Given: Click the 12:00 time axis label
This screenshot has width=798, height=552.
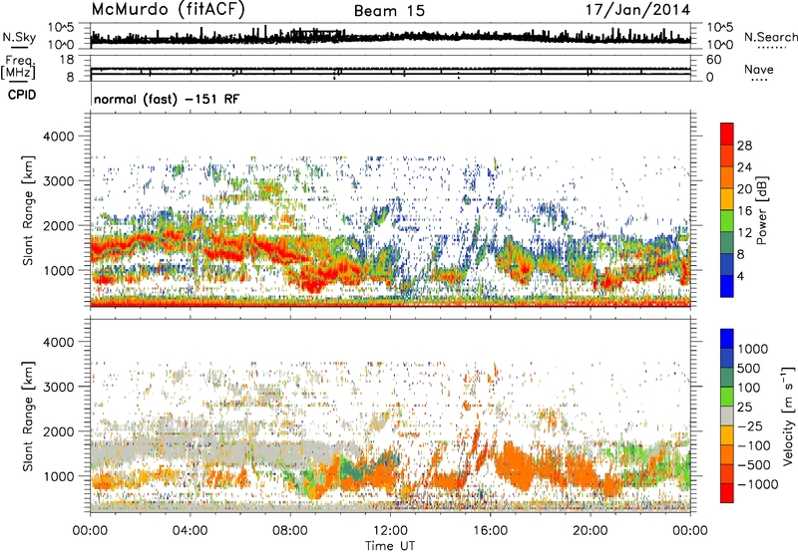Looking at the screenshot, I should (x=390, y=531).
